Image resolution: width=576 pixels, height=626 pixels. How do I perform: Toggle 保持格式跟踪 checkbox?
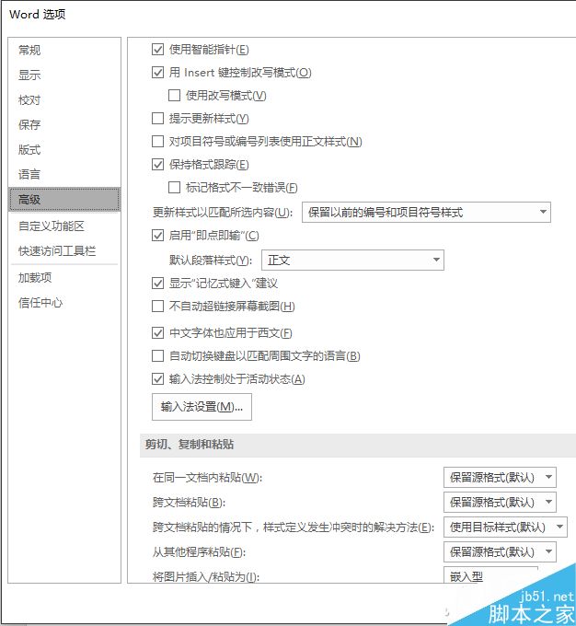157,165
